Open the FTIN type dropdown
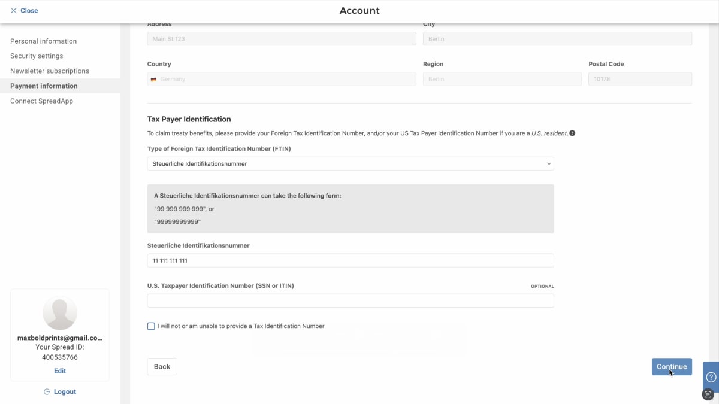 coord(351,163)
